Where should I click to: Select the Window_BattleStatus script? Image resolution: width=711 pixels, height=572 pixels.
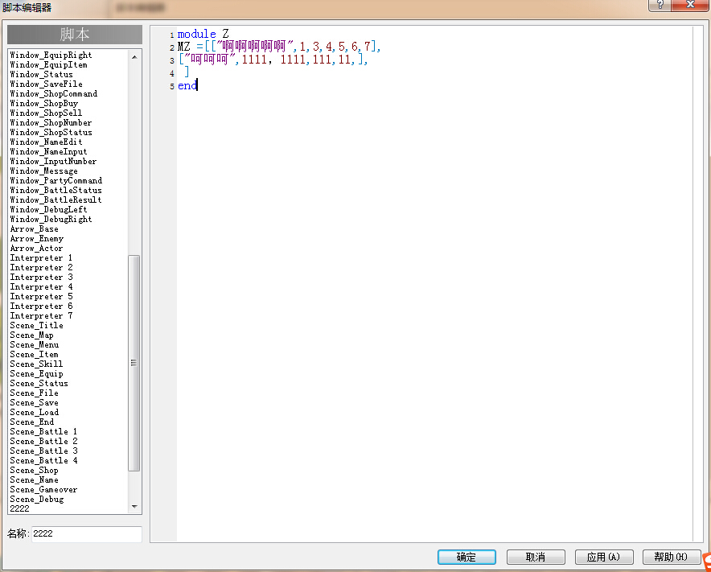pos(55,191)
